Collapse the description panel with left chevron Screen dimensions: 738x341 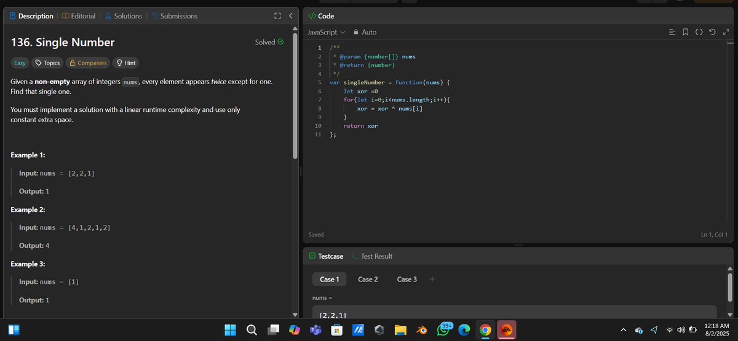pyautogui.click(x=290, y=16)
